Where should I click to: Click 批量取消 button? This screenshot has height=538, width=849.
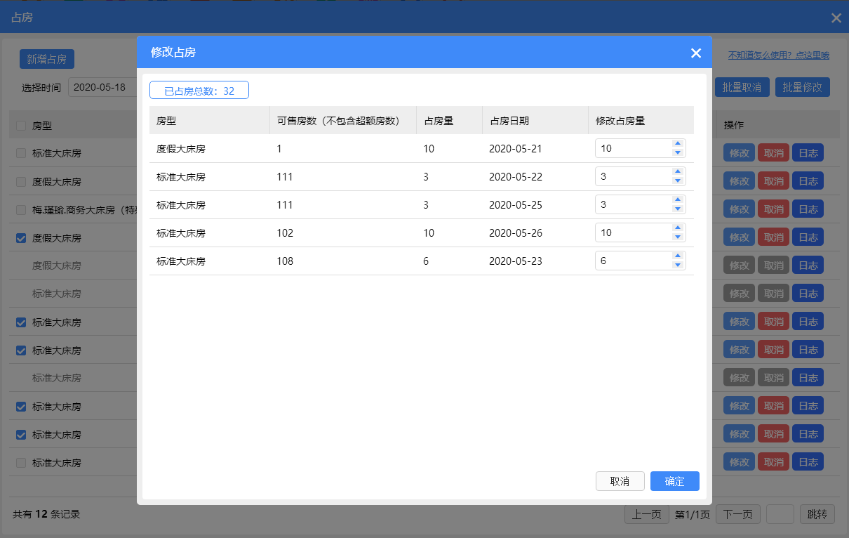tap(742, 87)
